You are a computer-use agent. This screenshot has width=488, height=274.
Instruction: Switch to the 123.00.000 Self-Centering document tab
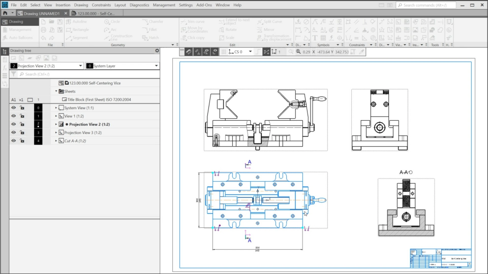pos(96,13)
